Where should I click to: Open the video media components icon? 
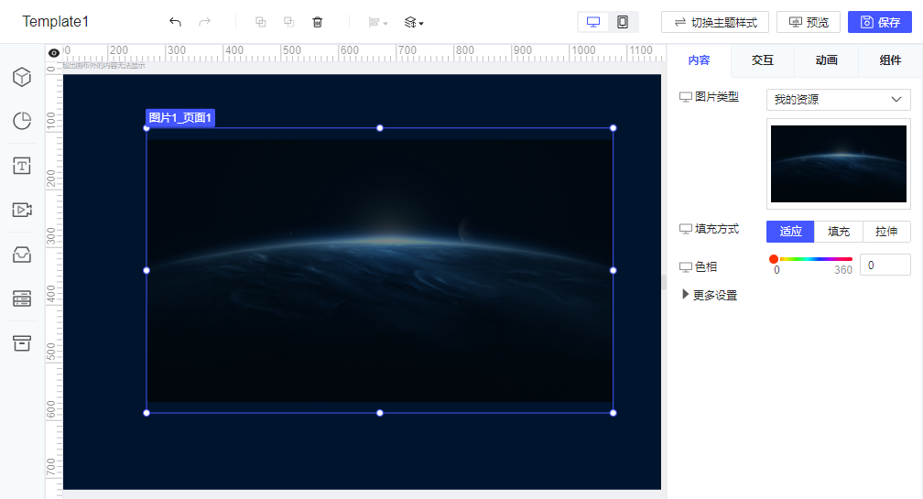tap(22, 210)
